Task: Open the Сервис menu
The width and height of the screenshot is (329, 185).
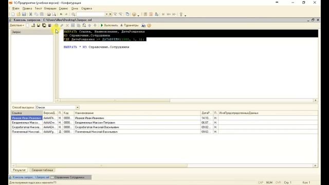Action: pos(63,8)
